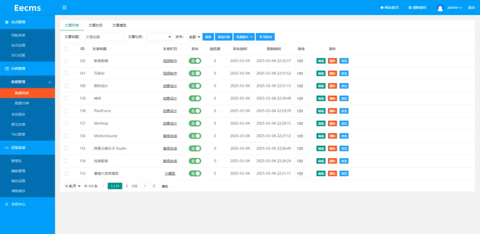Toggle the publish switch for 新简剪辑
The image size is (480, 234).
tap(195, 61)
